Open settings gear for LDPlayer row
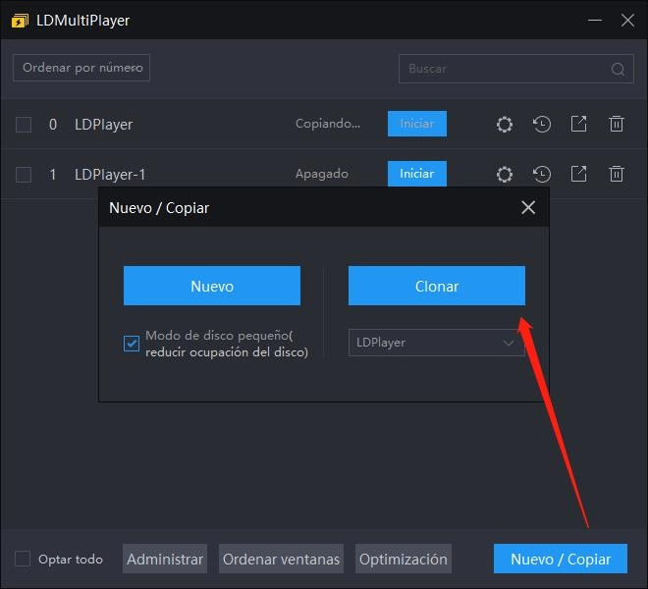The image size is (648, 589). 505,124
